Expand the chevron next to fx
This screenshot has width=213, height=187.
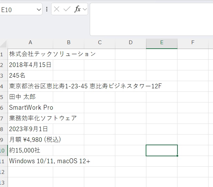85,9
